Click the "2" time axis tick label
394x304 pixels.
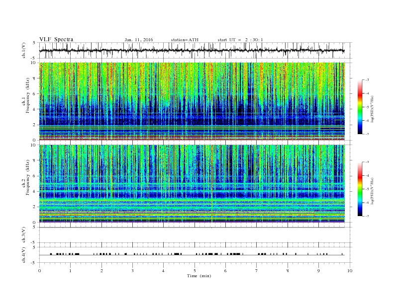[x=101, y=271]
